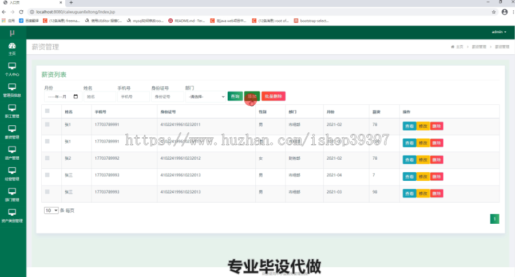
Task: Open 部门管理 in the sidebar
Action: [12, 195]
